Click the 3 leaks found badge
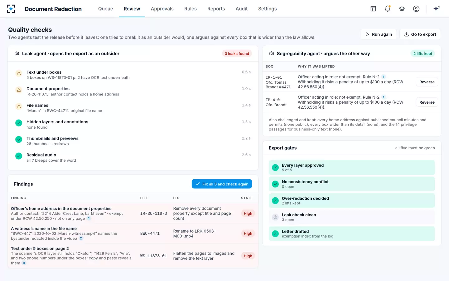Viewport: 449px width, 281px height. point(237,53)
